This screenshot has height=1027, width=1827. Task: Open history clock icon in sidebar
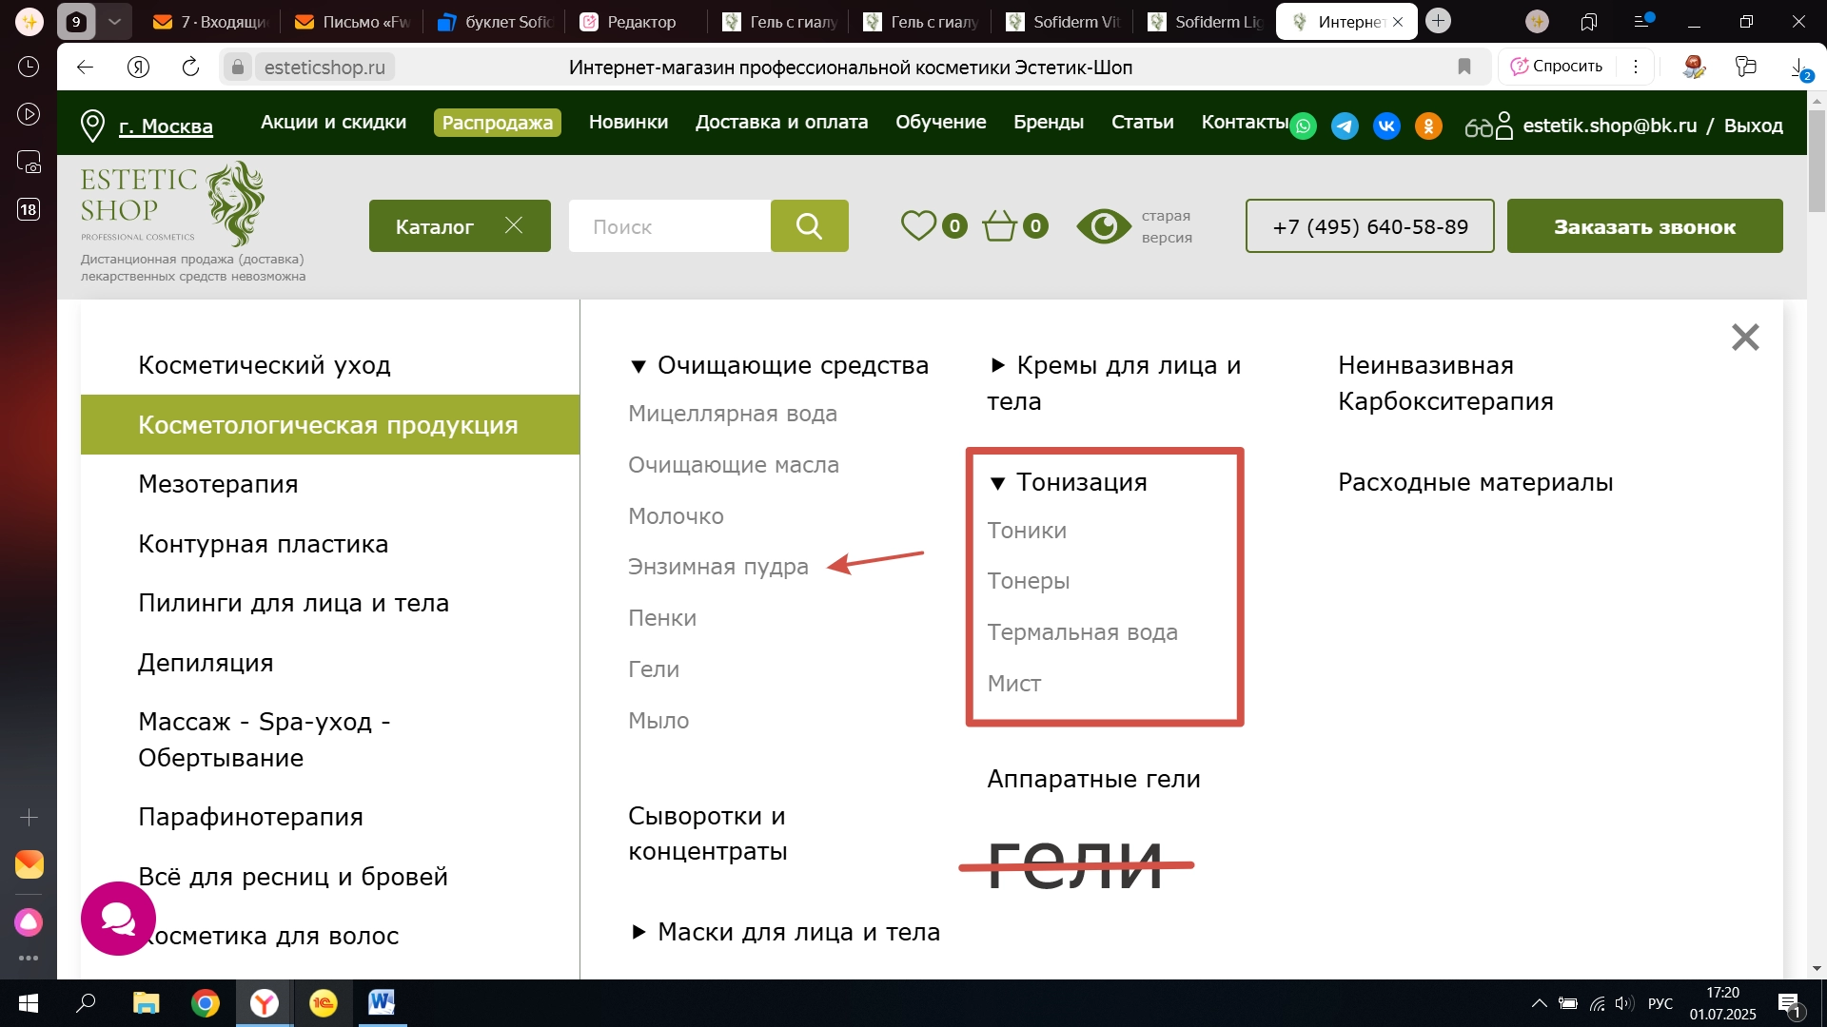[x=29, y=67]
